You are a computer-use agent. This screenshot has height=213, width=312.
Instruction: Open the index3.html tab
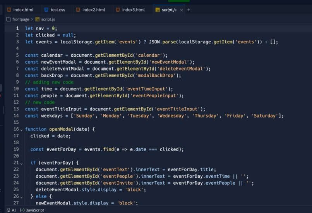tap(130, 10)
